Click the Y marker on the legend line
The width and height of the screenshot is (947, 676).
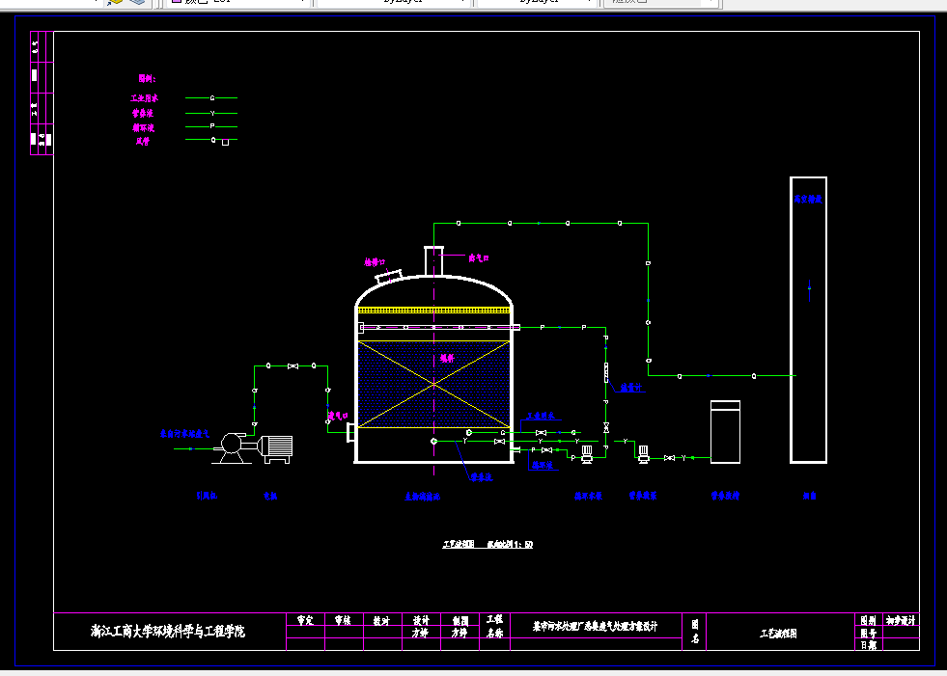click(212, 114)
